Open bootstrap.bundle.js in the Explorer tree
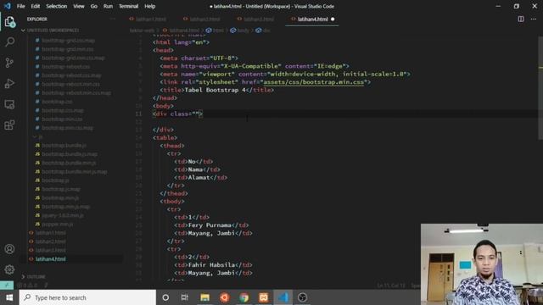 click(64, 145)
